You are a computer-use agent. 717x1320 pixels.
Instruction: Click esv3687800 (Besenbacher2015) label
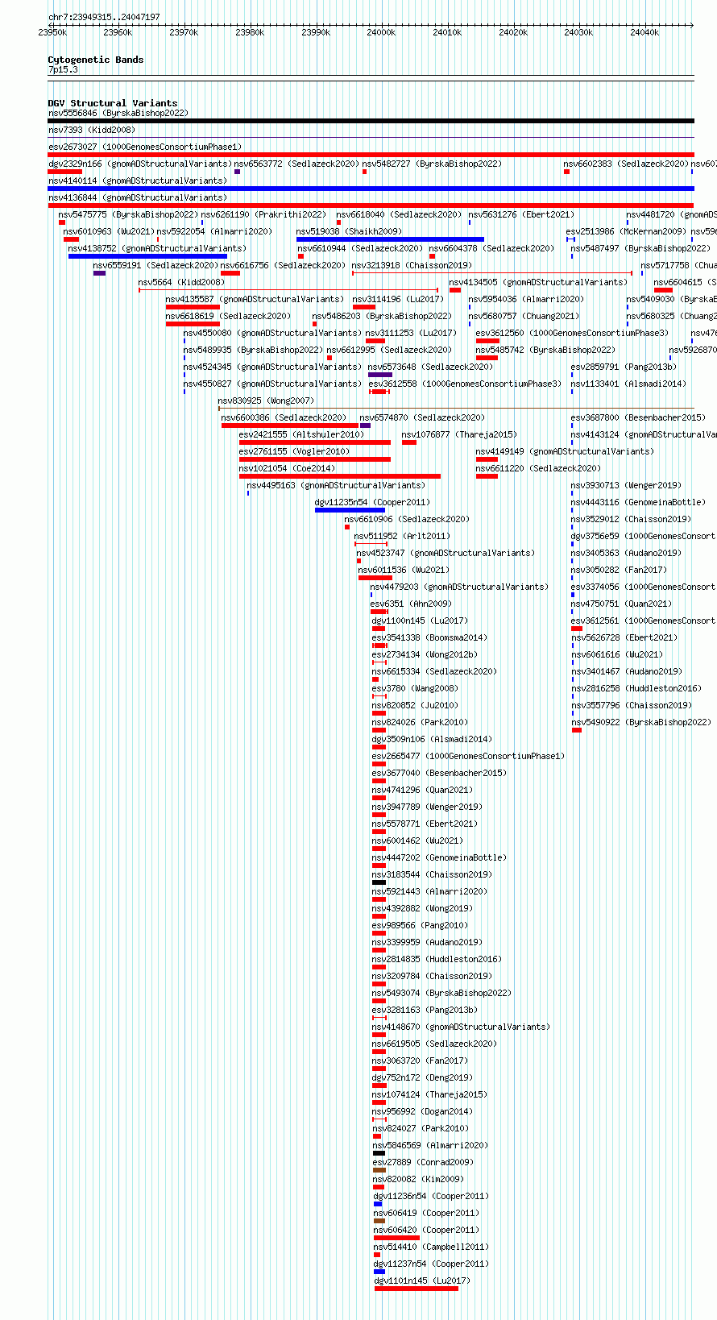click(639, 417)
